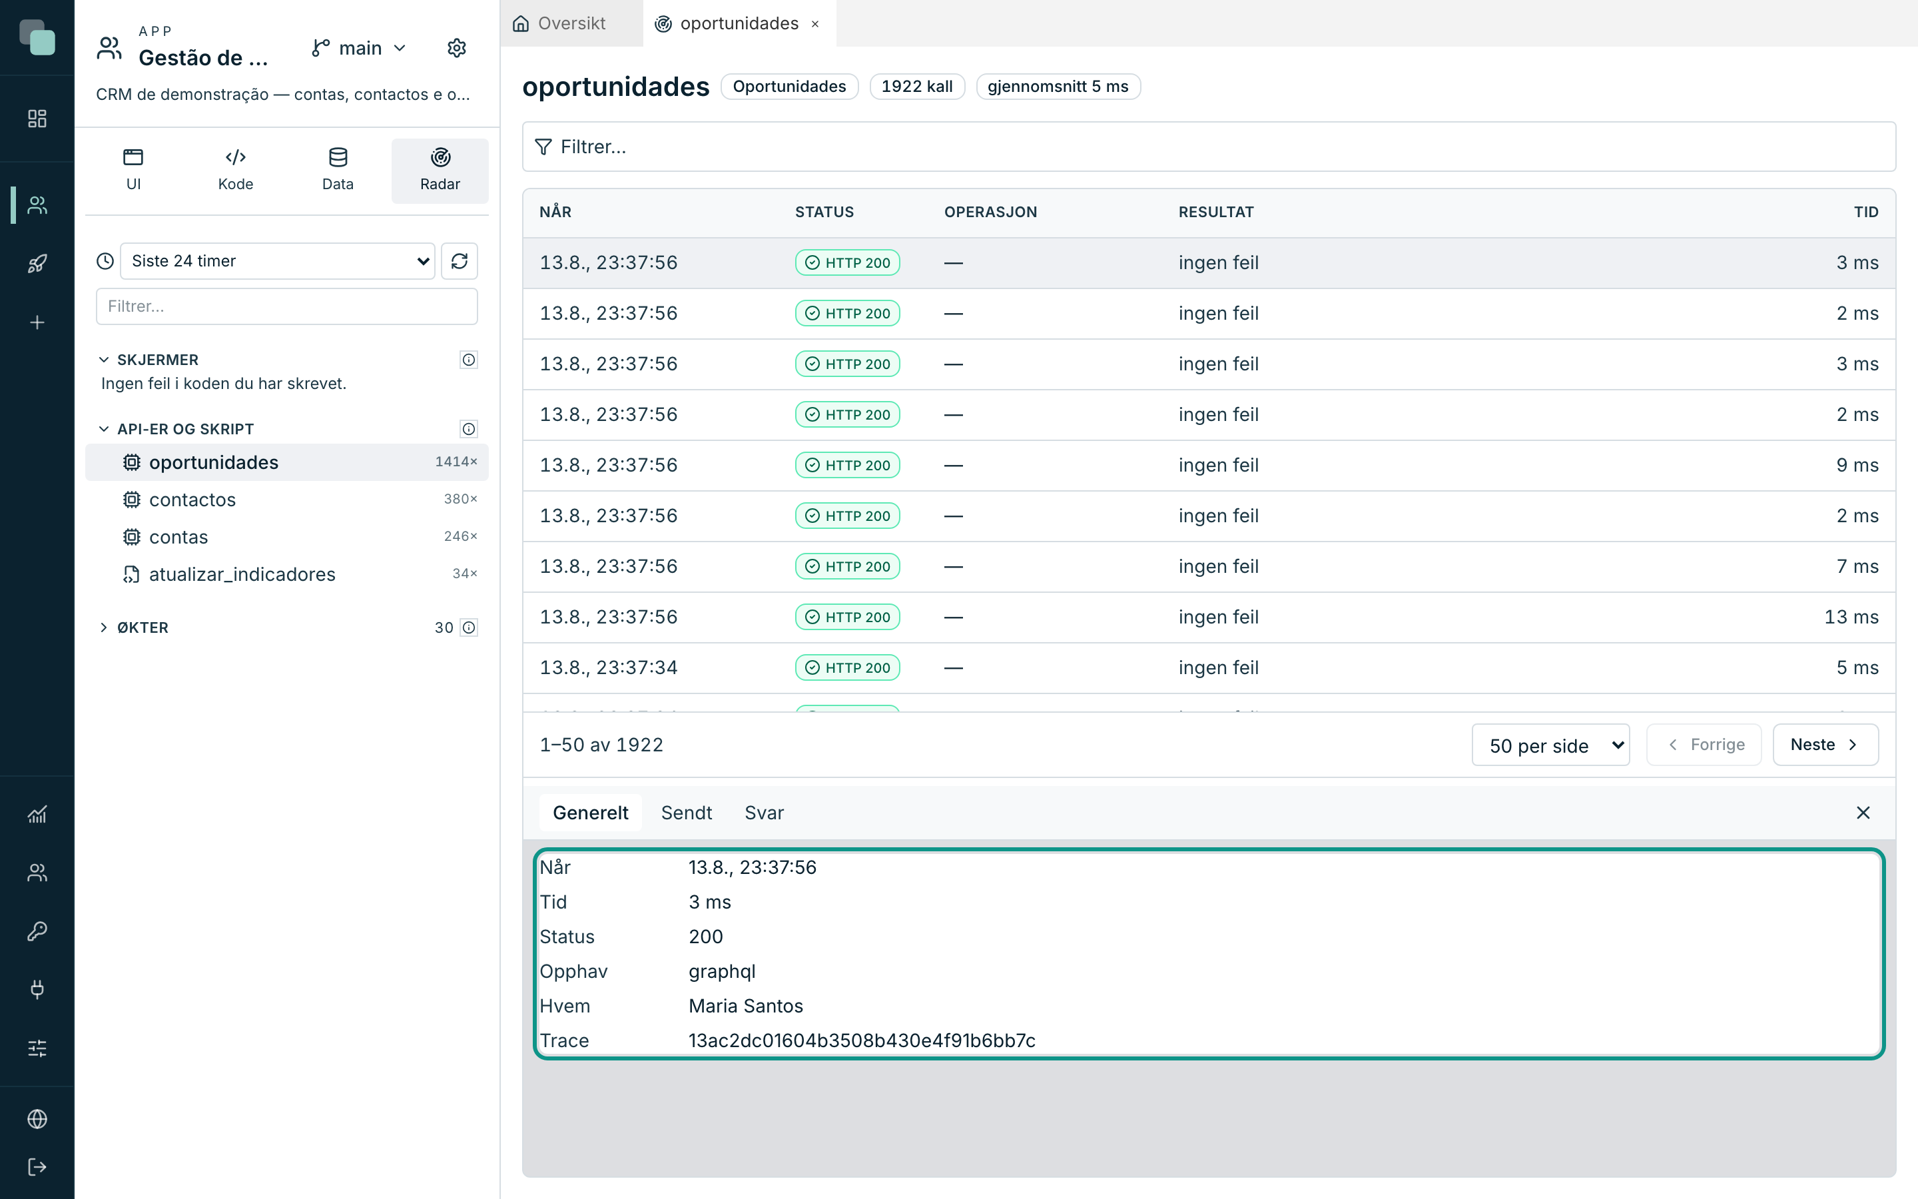Open the Data section
Screen dimensions: 1918x1199
point(338,171)
